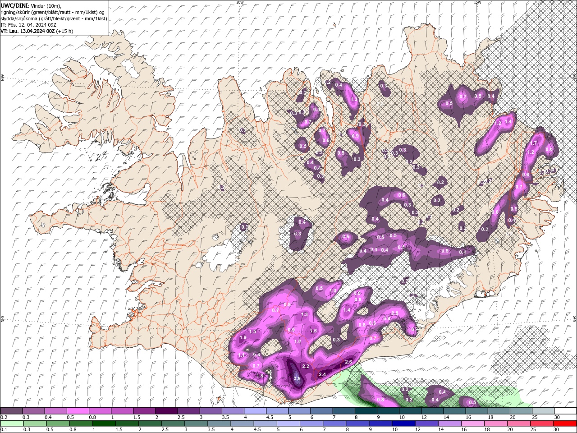This screenshot has height=433, width=577.
Task: Click the 2.6 precipitation value on the map
Action: [x=348, y=362]
